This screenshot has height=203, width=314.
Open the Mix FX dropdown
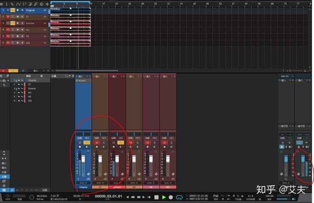[x=293, y=76]
